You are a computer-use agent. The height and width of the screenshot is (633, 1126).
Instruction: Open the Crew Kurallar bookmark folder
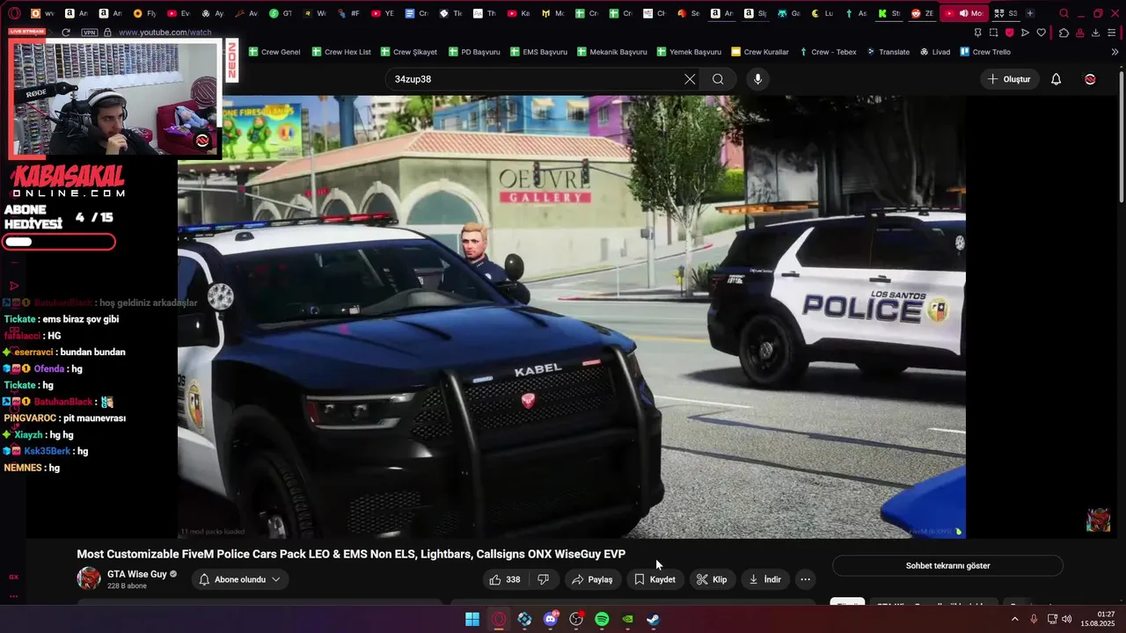(x=760, y=52)
